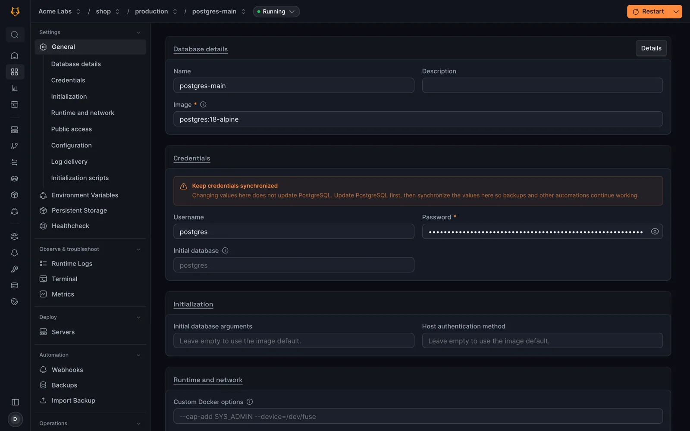The image size is (690, 431).
Task: Click the Credentials section heading link
Action: pos(192,158)
